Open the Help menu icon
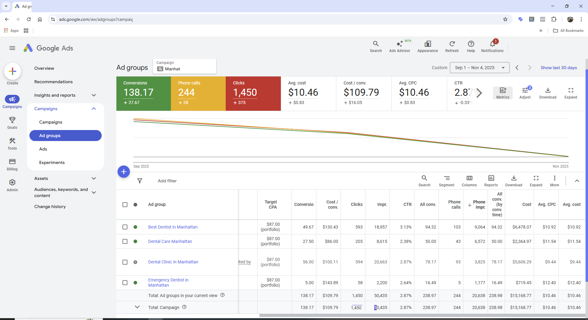This screenshot has height=320, width=588. [471, 46]
